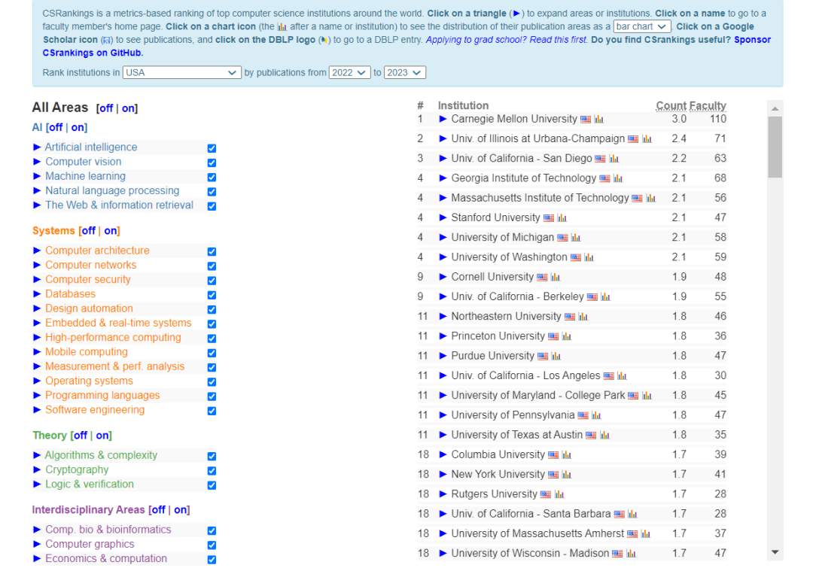Click UCLA row chart icon

pyautogui.click(x=622, y=375)
